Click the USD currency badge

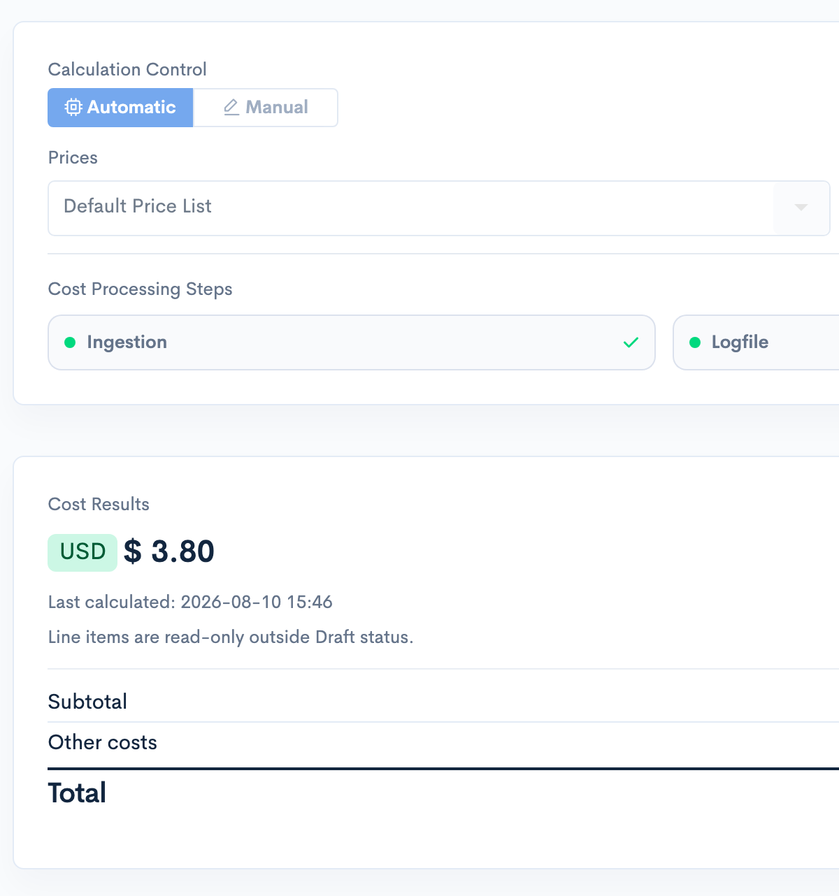coord(83,552)
